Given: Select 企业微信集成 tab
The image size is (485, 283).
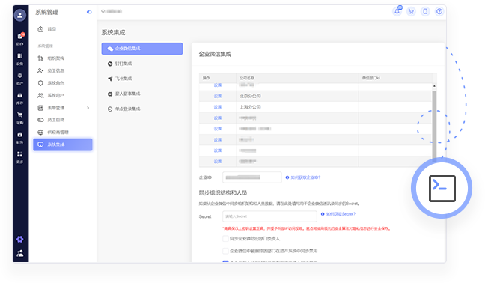Looking at the screenshot, I should coord(142,49).
